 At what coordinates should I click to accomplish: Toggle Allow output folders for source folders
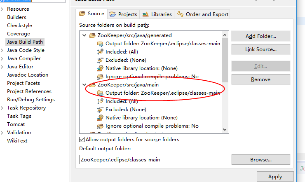[x=82, y=140]
